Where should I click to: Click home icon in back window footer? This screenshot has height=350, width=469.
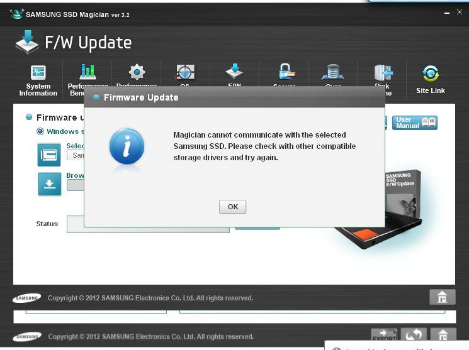(x=443, y=334)
